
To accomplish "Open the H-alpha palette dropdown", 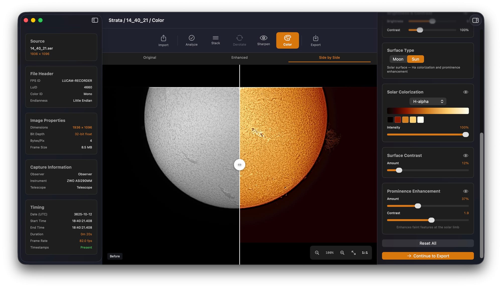I will tap(428, 101).
